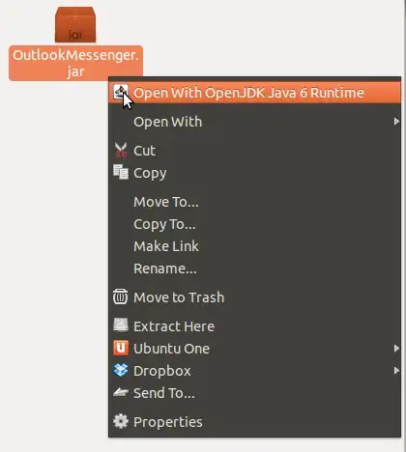This screenshot has height=452, width=406.
Task: Click the Send To paper plane icon
Action: pos(121,392)
